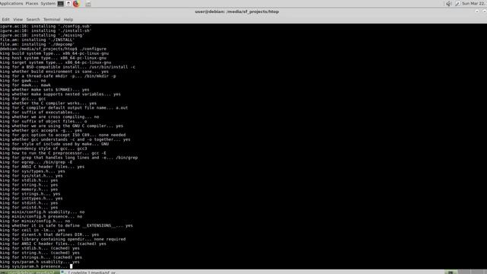487x274 pixels.
Task: Open the Places menu in top panel
Action: click(32, 3)
